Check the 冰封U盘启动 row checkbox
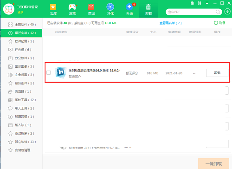The image size is (232, 169). (x=49, y=72)
